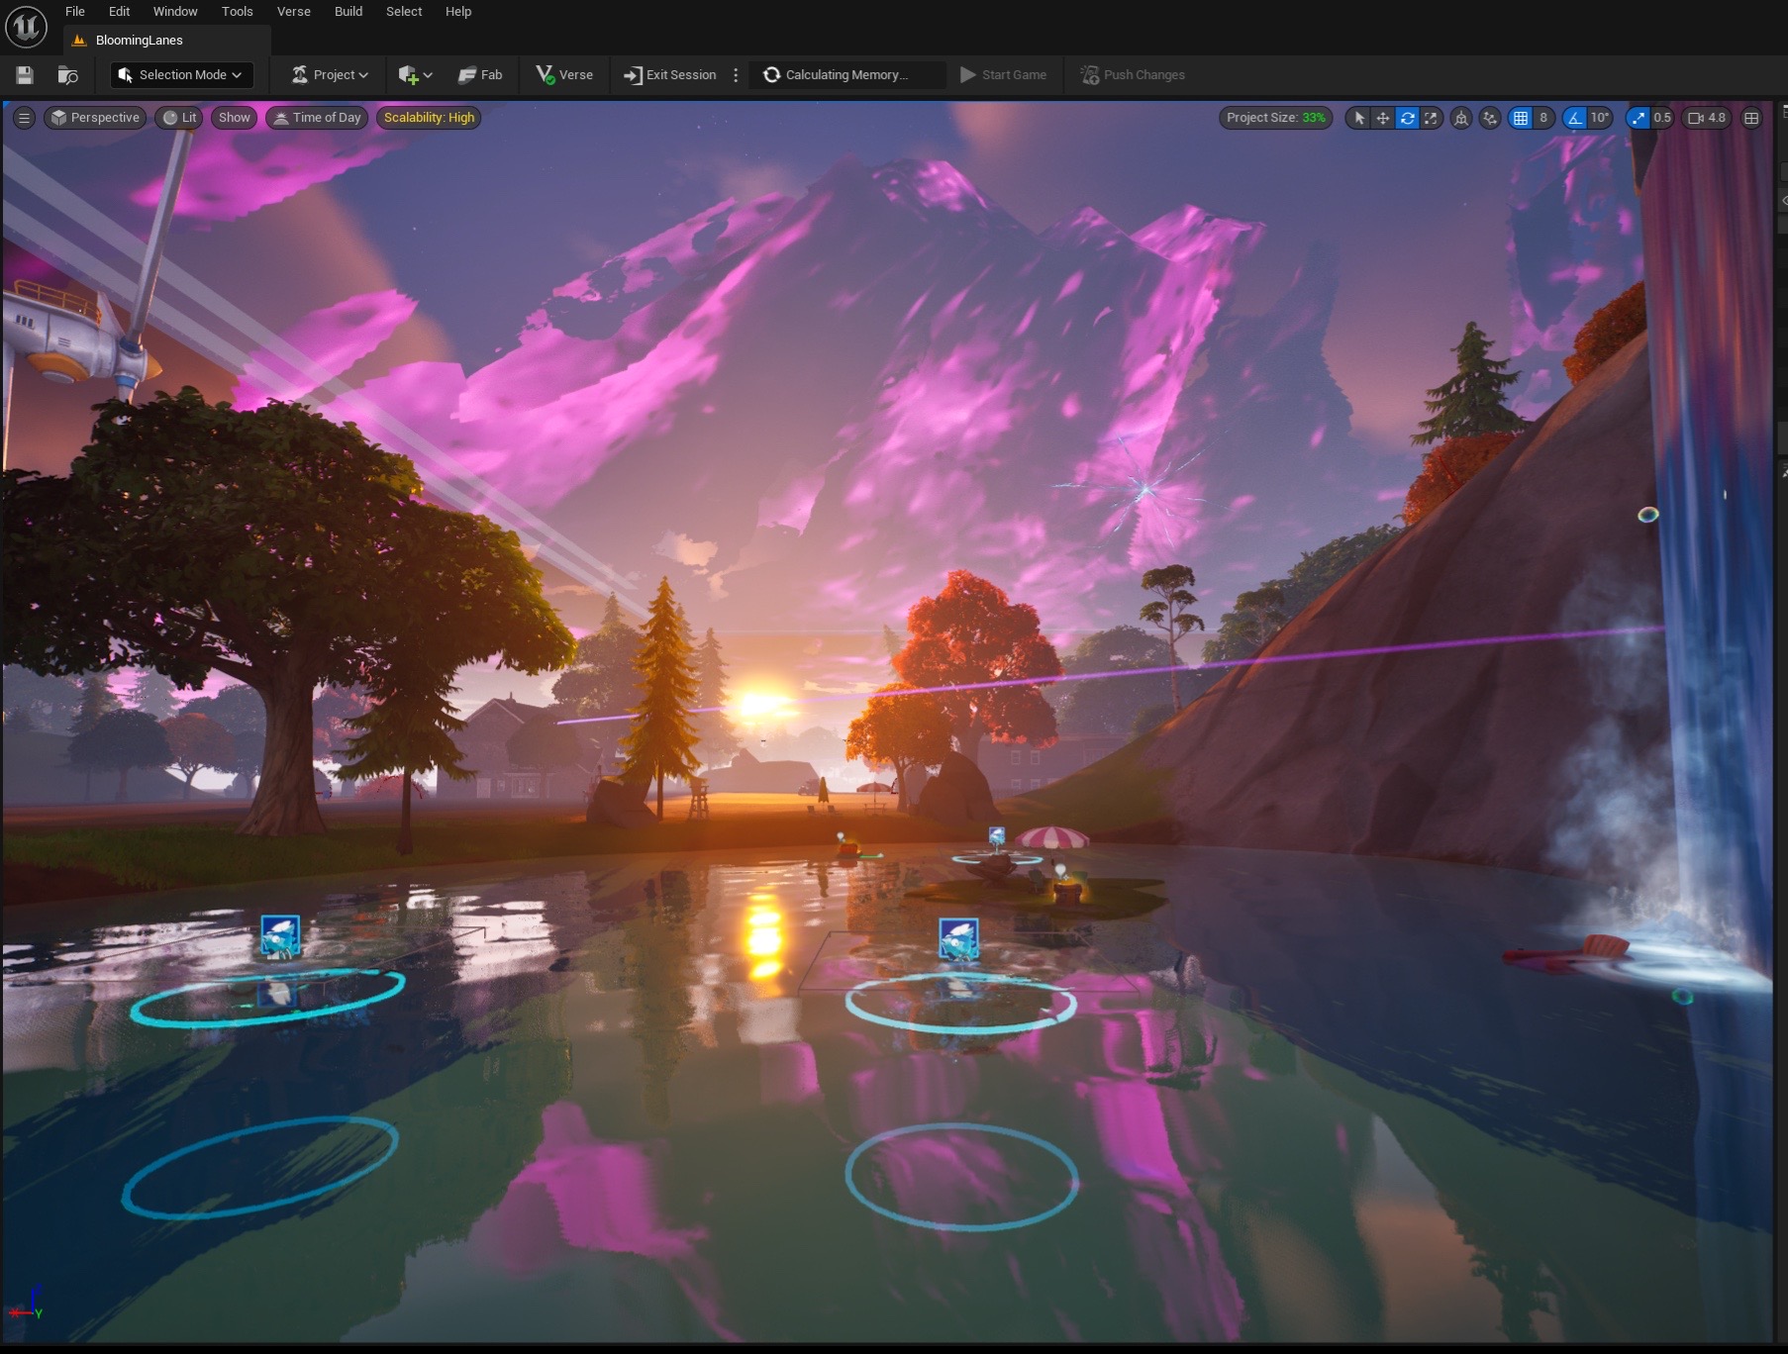1788x1354 pixels.
Task: Click the Exit Session button
Action: [x=670, y=75]
